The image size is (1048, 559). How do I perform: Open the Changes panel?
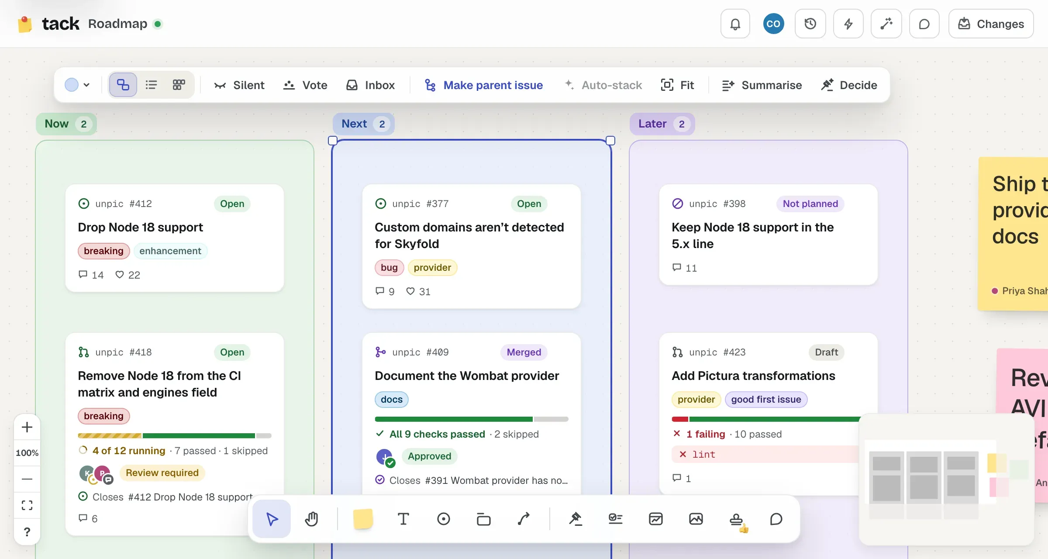991,24
